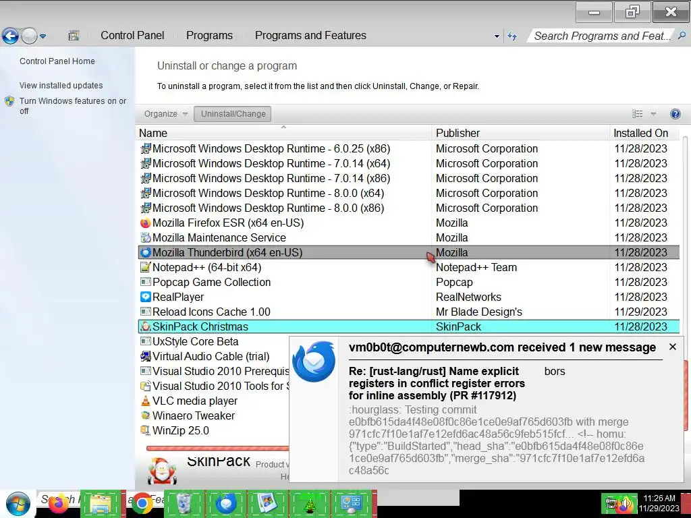Click the RealPlayer list icon

(146, 297)
